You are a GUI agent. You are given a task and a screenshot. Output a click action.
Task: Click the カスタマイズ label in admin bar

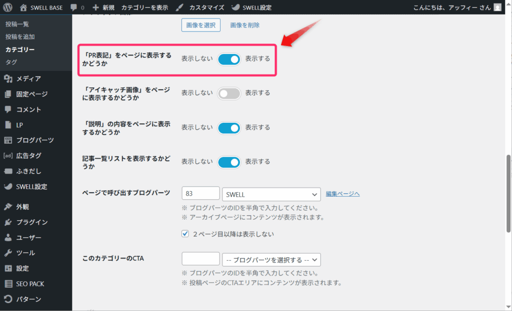(206, 7)
